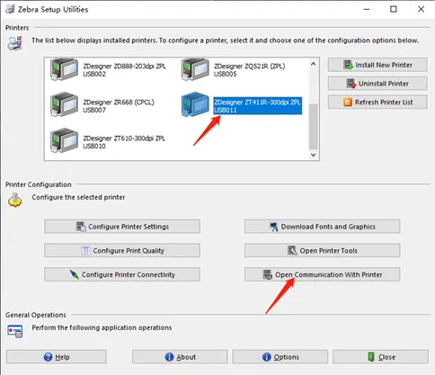Minimize the Zebra Setup Utilities window
435x375 pixels.
click(x=367, y=9)
